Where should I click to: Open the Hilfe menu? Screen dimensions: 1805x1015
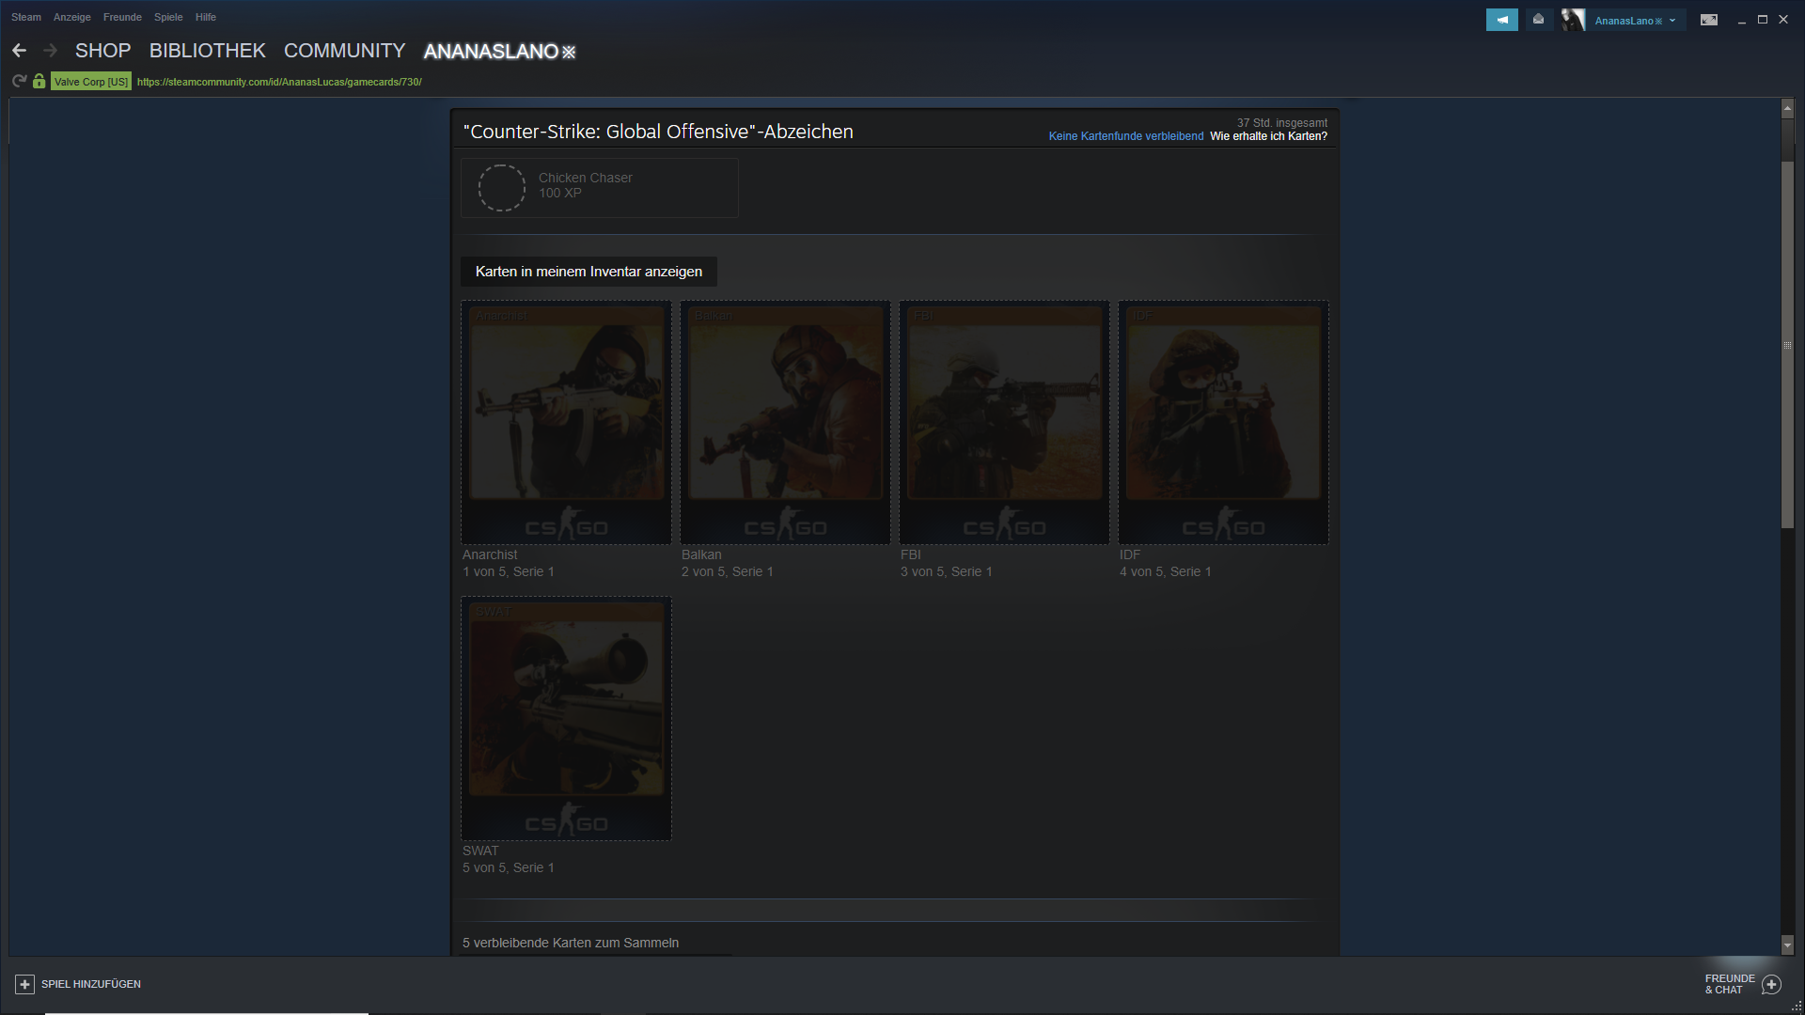(x=206, y=17)
